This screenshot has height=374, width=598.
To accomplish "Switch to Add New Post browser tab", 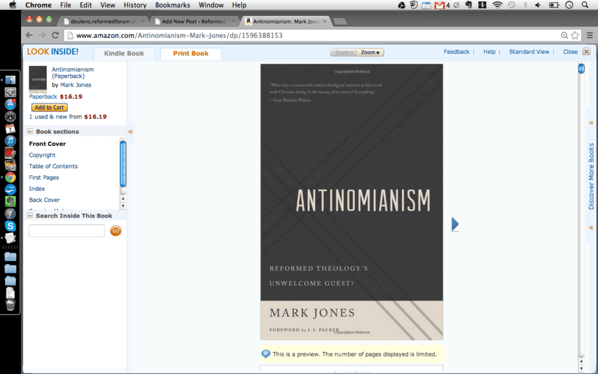I will [x=194, y=22].
